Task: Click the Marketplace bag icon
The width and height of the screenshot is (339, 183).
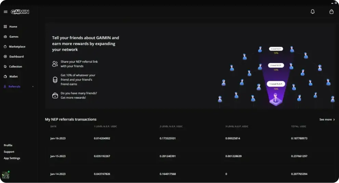Action: tap(5, 47)
